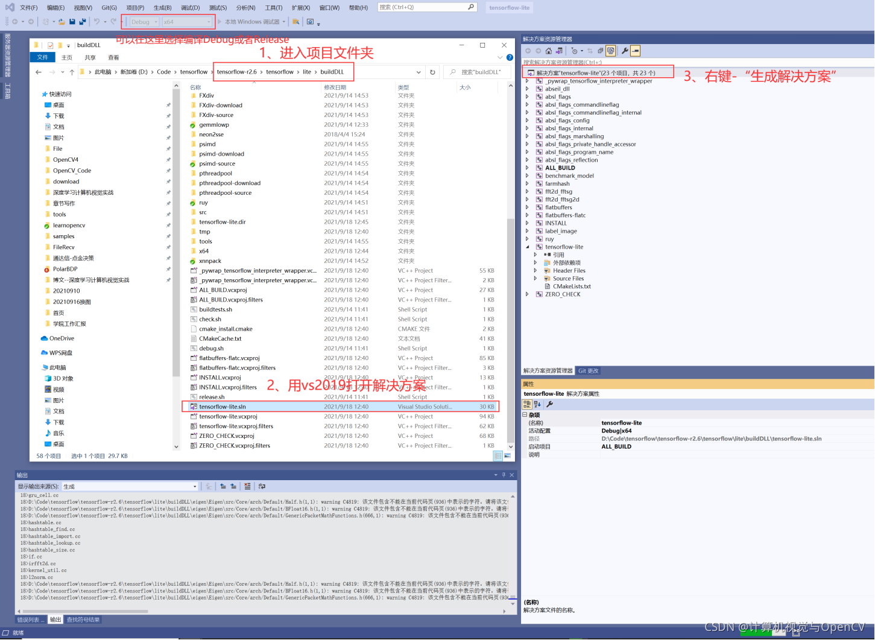The image size is (875, 640).
Task: Switch Explorer to large icons view
Action: [508, 456]
